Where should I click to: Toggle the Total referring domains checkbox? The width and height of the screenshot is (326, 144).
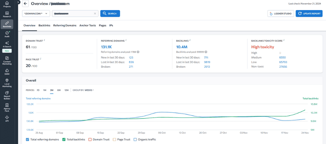pos(28,139)
